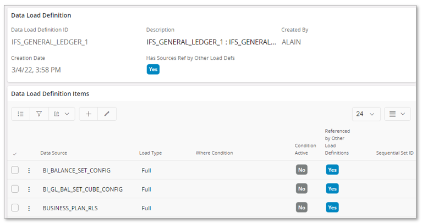
Task: Open row menu for BI_BALANCE_SET_CONFIG
Action: click(29, 170)
